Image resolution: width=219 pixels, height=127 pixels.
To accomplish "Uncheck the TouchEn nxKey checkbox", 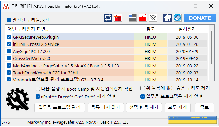I will (9, 73).
